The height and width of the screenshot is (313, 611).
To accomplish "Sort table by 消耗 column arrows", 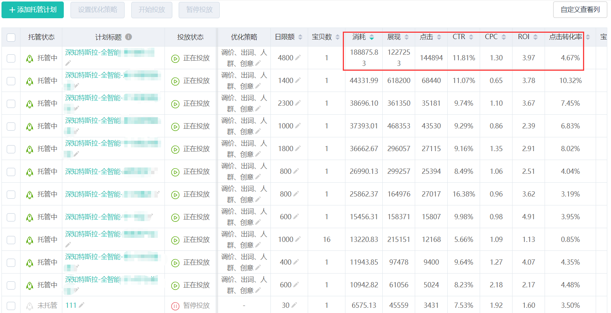I will point(372,37).
